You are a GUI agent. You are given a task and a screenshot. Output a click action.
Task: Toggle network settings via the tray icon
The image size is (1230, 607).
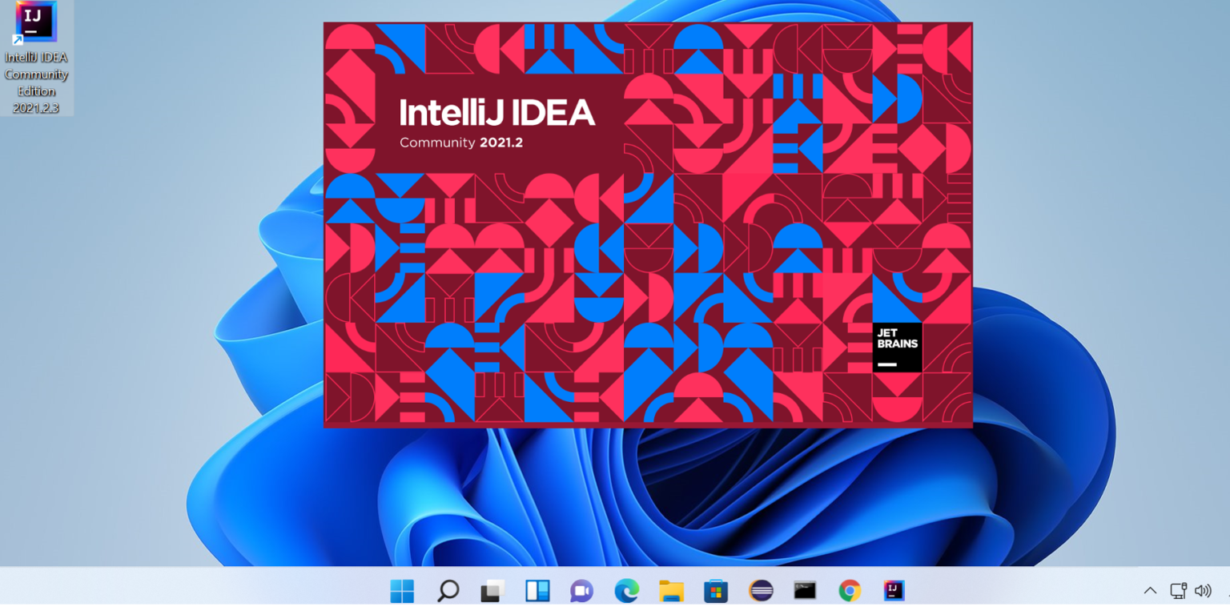point(1177,591)
